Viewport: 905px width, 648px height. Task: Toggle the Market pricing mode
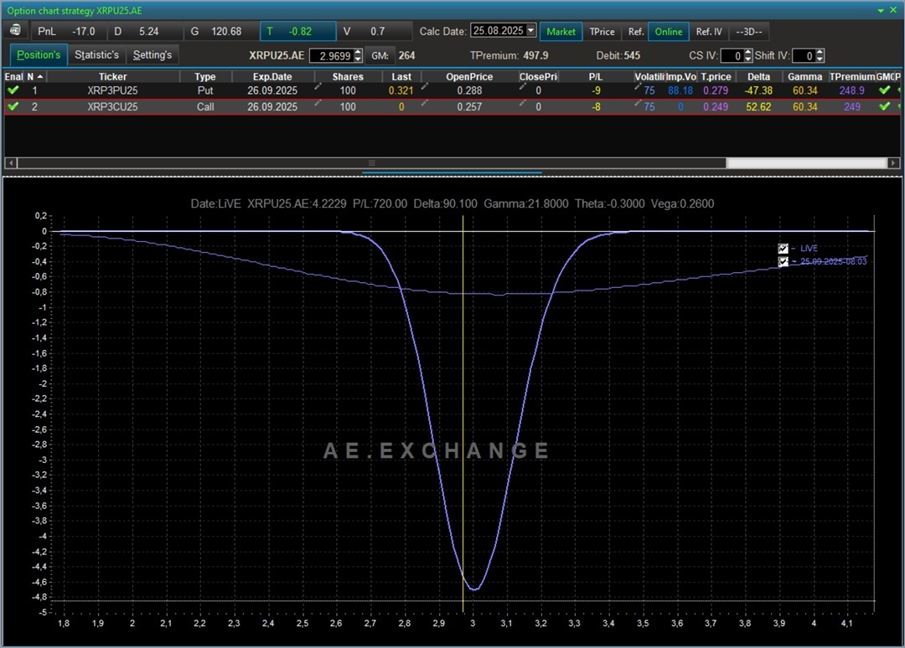[x=561, y=32]
